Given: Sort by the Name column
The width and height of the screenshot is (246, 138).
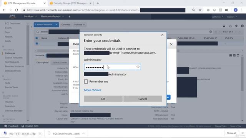Looking at the screenshot, I should click(44, 38).
